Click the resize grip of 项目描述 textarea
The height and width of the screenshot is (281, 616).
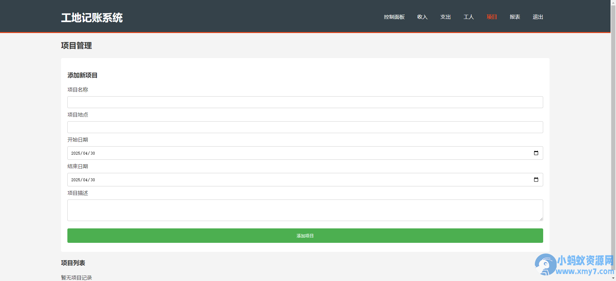click(541, 219)
